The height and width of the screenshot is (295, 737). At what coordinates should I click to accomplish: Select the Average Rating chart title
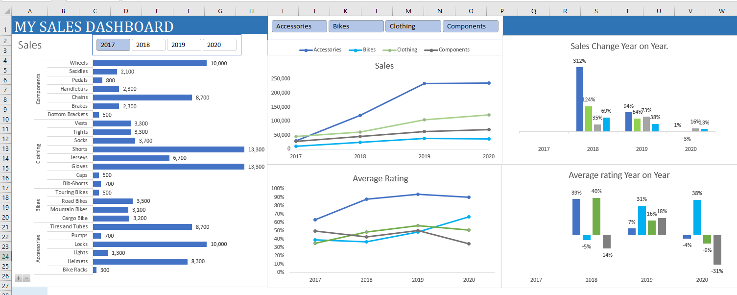coord(380,178)
